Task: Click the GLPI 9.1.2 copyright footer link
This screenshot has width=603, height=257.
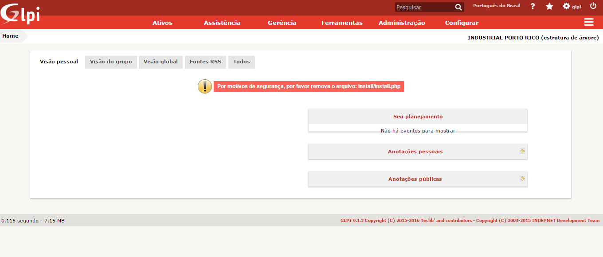Action: click(470, 220)
